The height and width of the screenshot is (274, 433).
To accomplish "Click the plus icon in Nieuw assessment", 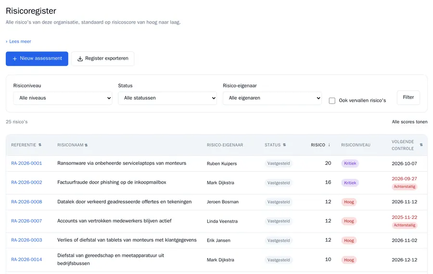I will [x=15, y=59].
